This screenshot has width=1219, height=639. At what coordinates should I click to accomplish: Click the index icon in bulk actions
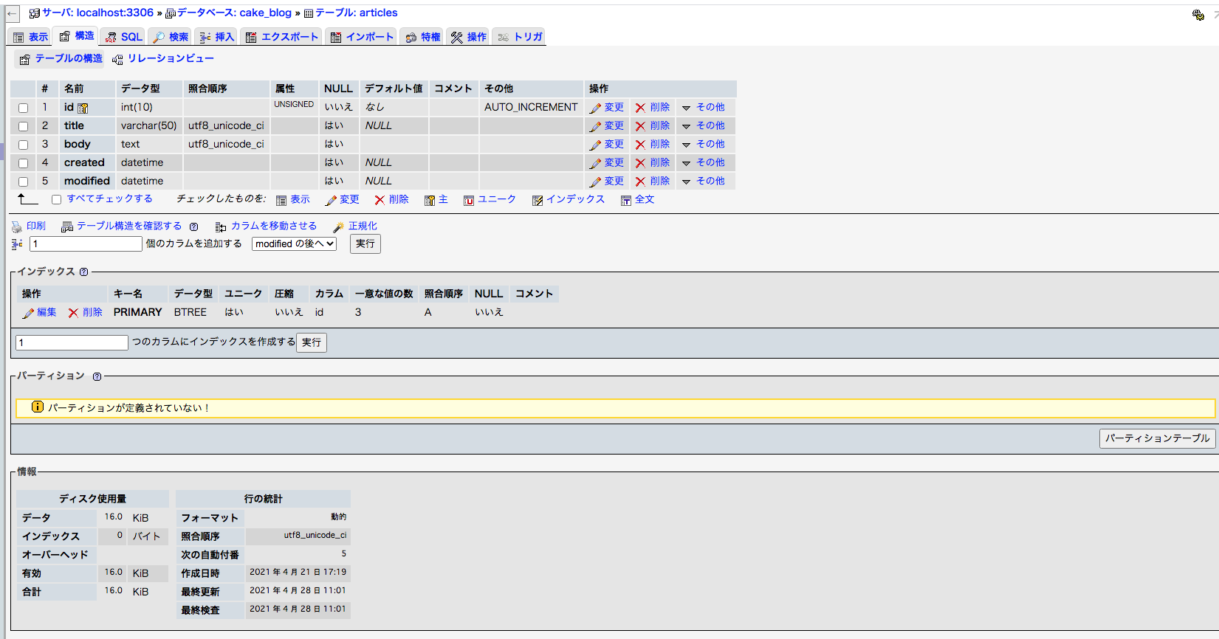point(538,200)
